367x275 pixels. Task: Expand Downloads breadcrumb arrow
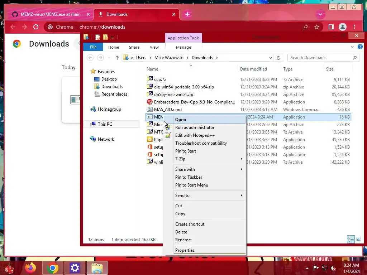(x=217, y=58)
